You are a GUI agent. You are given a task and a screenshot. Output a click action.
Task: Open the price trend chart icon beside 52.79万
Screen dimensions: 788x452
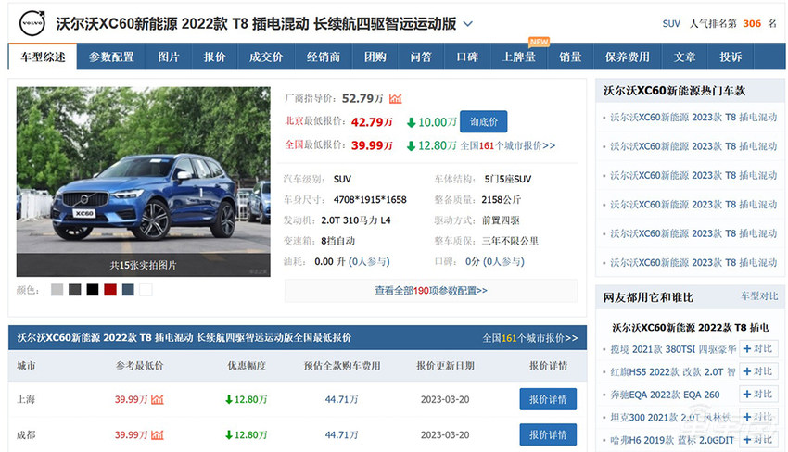(x=396, y=99)
